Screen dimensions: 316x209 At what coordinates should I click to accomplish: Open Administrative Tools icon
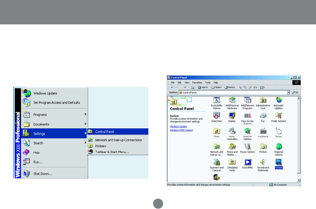263,103
